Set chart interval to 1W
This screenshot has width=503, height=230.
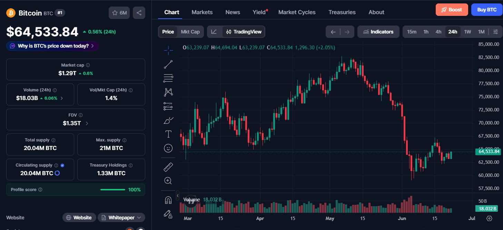467,32
